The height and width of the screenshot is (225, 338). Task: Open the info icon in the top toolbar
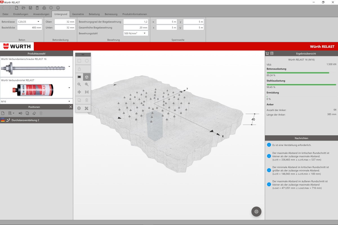(51, 8)
